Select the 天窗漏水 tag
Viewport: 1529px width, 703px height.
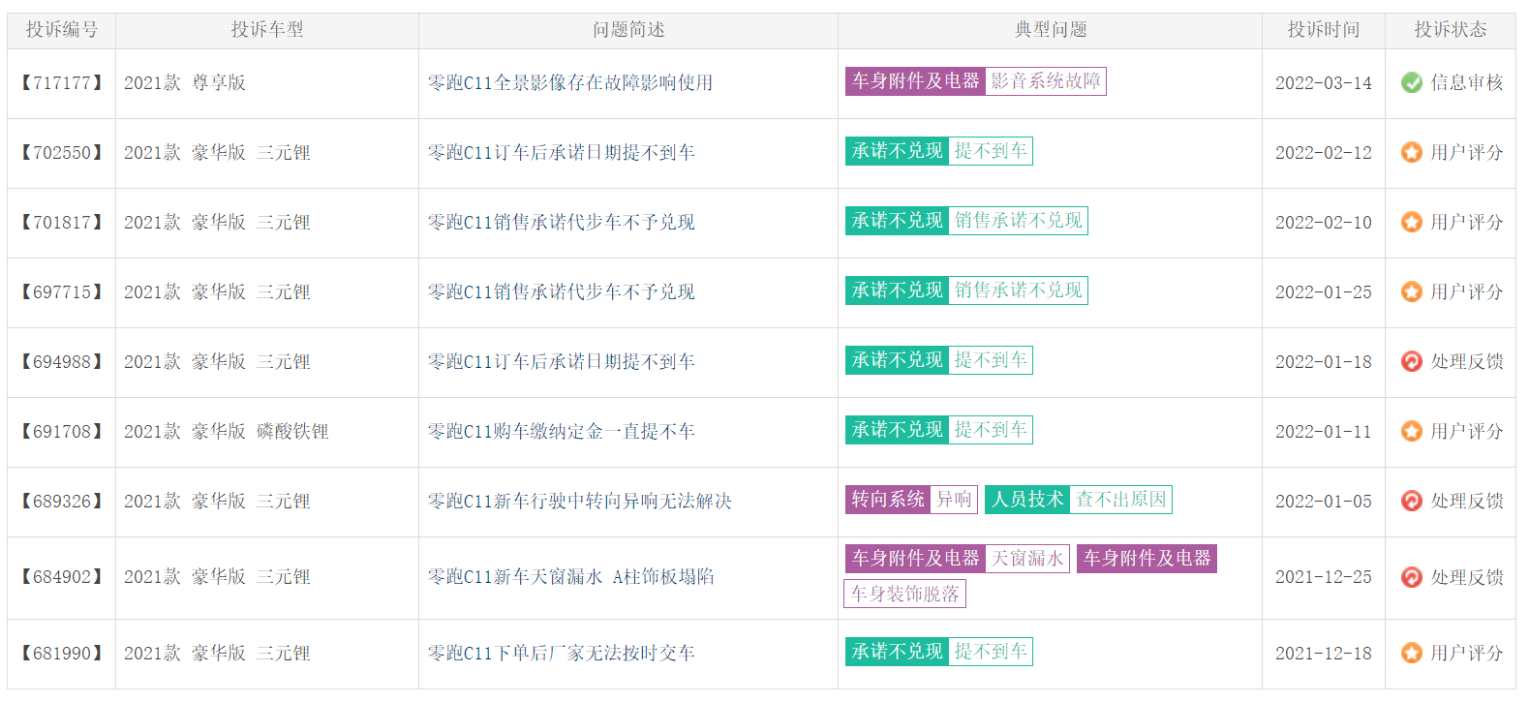point(1027,559)
